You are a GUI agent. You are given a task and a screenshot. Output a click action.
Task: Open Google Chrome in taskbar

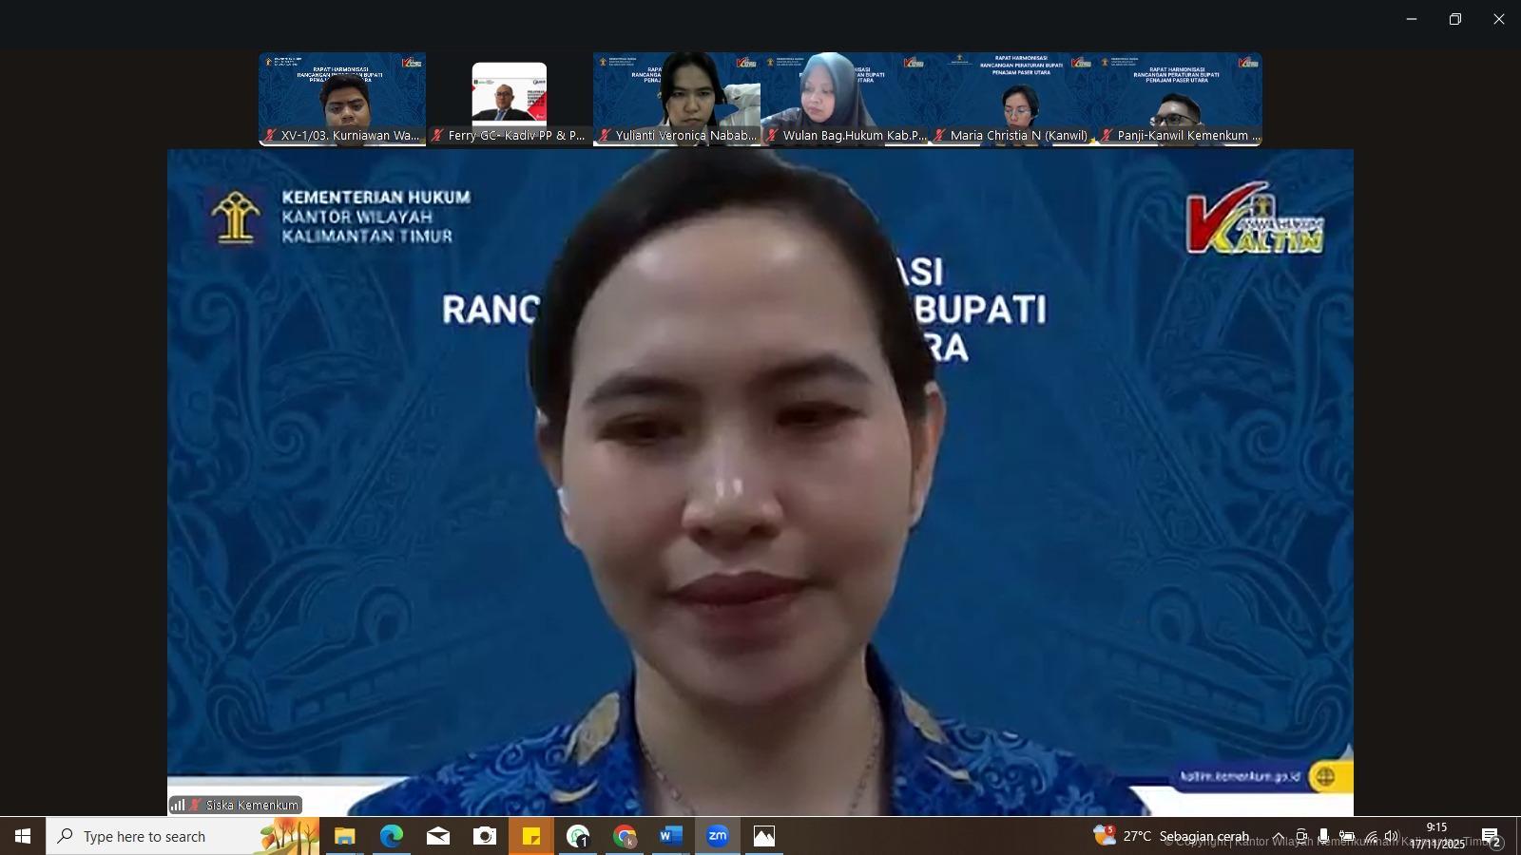[625, 836]
